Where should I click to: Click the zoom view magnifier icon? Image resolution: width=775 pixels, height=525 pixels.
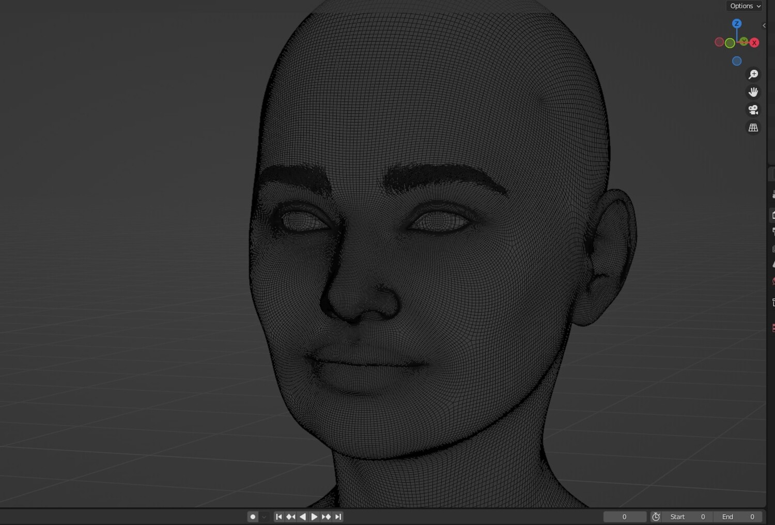click(x=753, y=74)
